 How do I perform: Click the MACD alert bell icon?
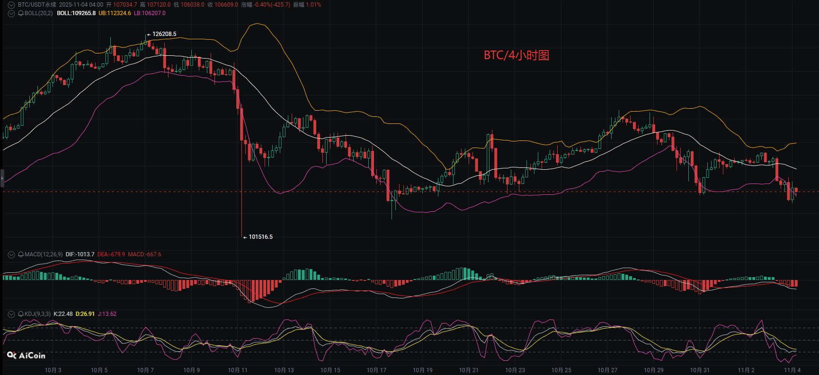[21, 254]
